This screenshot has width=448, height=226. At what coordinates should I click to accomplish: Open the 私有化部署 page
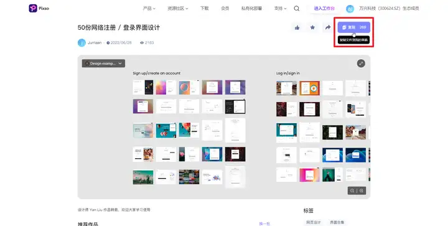(251, 9)
